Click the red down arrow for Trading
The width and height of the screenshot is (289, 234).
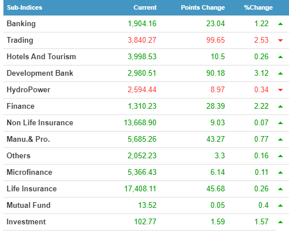pyautogui.click(x=280, y=40)
